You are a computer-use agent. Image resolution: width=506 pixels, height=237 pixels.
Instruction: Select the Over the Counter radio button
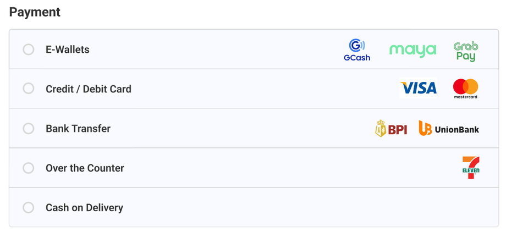point(29,168)
